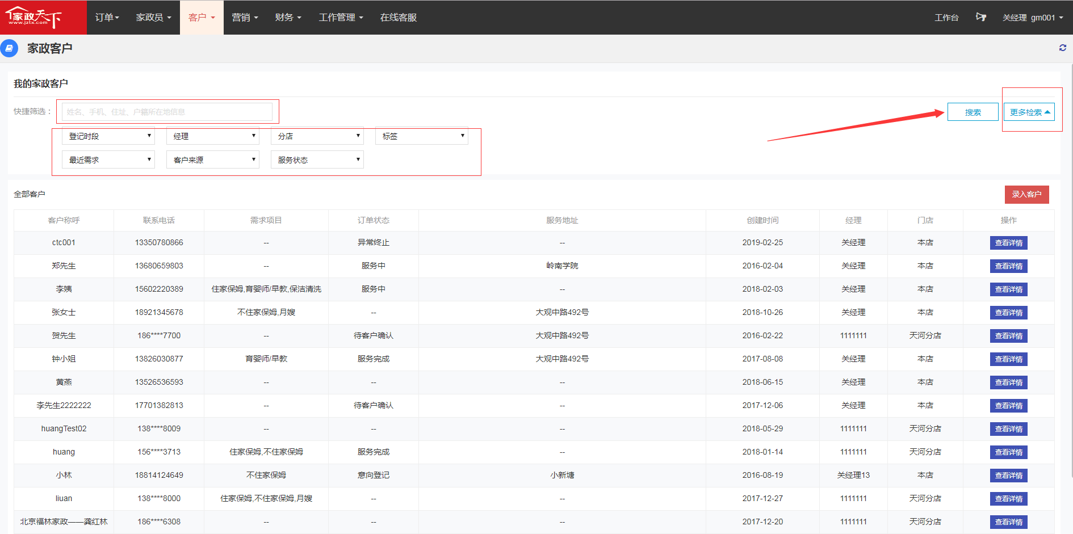
Task: Click 异常终止 order status cell
Action: pyautogui.click(x=374, y=242)
